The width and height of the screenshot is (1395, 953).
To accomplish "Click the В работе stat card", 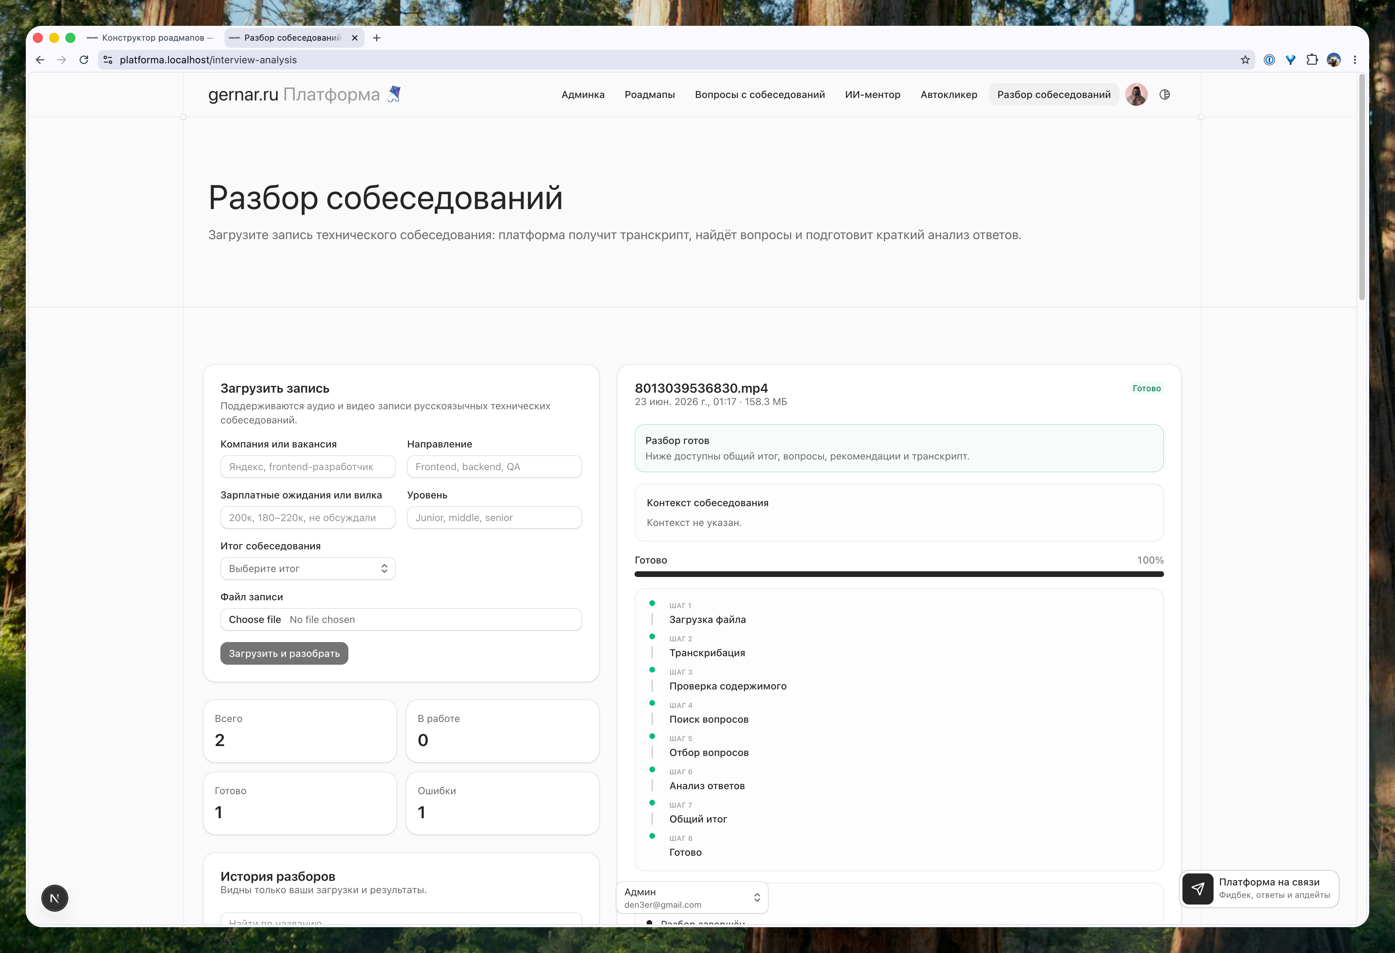I will 502,731.
